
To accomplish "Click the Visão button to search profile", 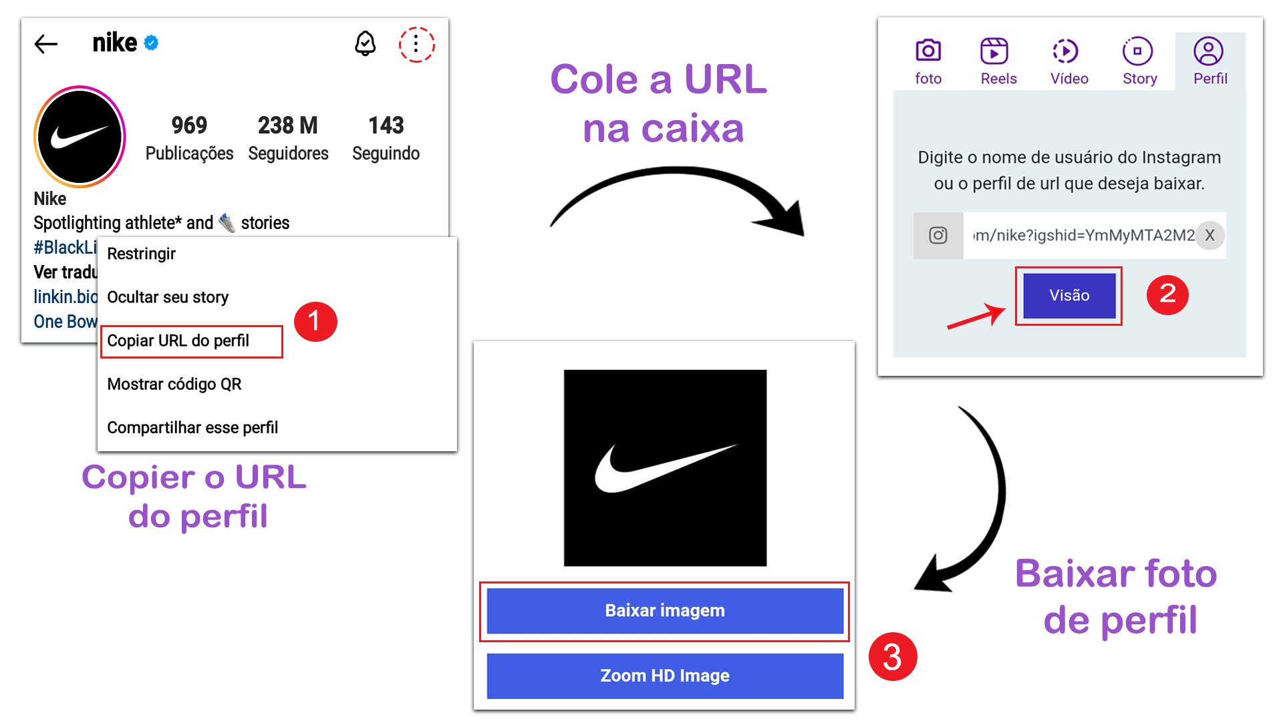I will pyautogui.click(x=1071, y=296).
